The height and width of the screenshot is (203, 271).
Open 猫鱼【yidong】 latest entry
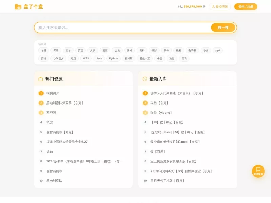pos(162,113)
